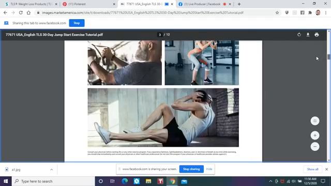Viewport: 331px width, 186px height.
Task: Open File Explorer from taskbar
Action: [148, 181]
